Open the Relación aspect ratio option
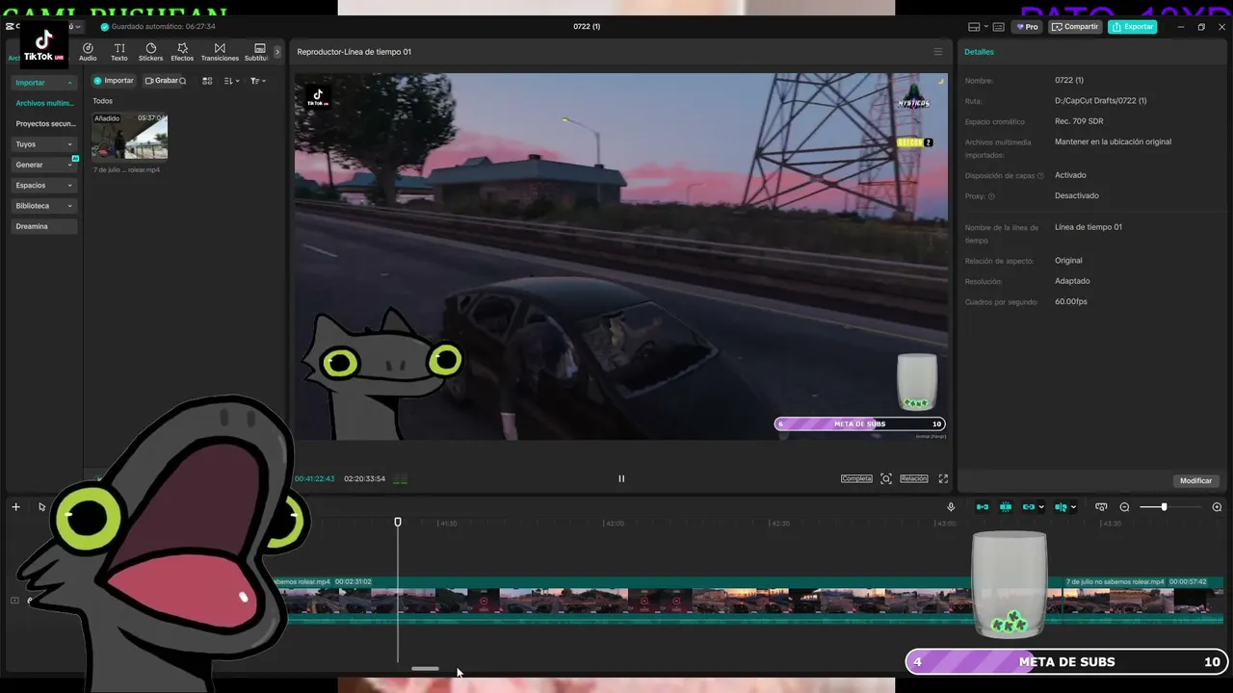This screenshot has width=1233, height=693. pyautogui.click(x=914, y=478)
